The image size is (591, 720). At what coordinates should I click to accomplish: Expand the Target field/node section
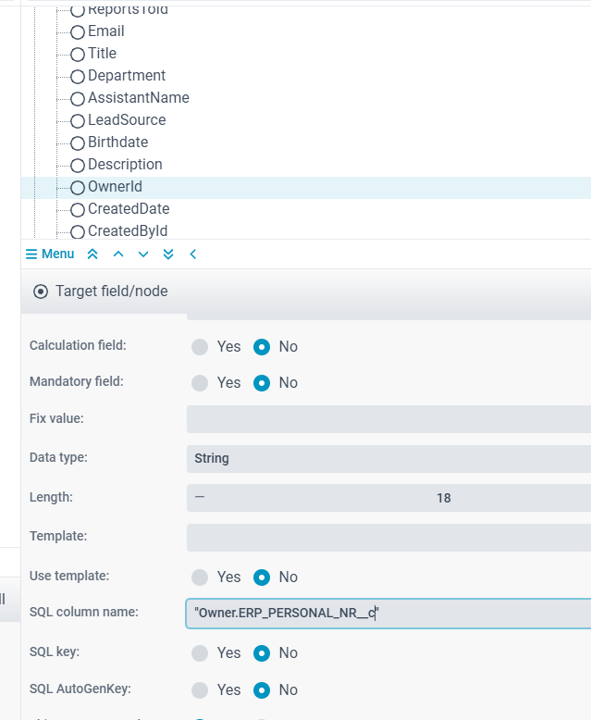(x=41, y=292)
